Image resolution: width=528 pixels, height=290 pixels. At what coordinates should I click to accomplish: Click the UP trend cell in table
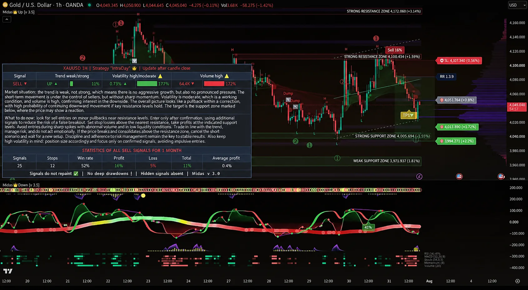click(x=52, y=84)
